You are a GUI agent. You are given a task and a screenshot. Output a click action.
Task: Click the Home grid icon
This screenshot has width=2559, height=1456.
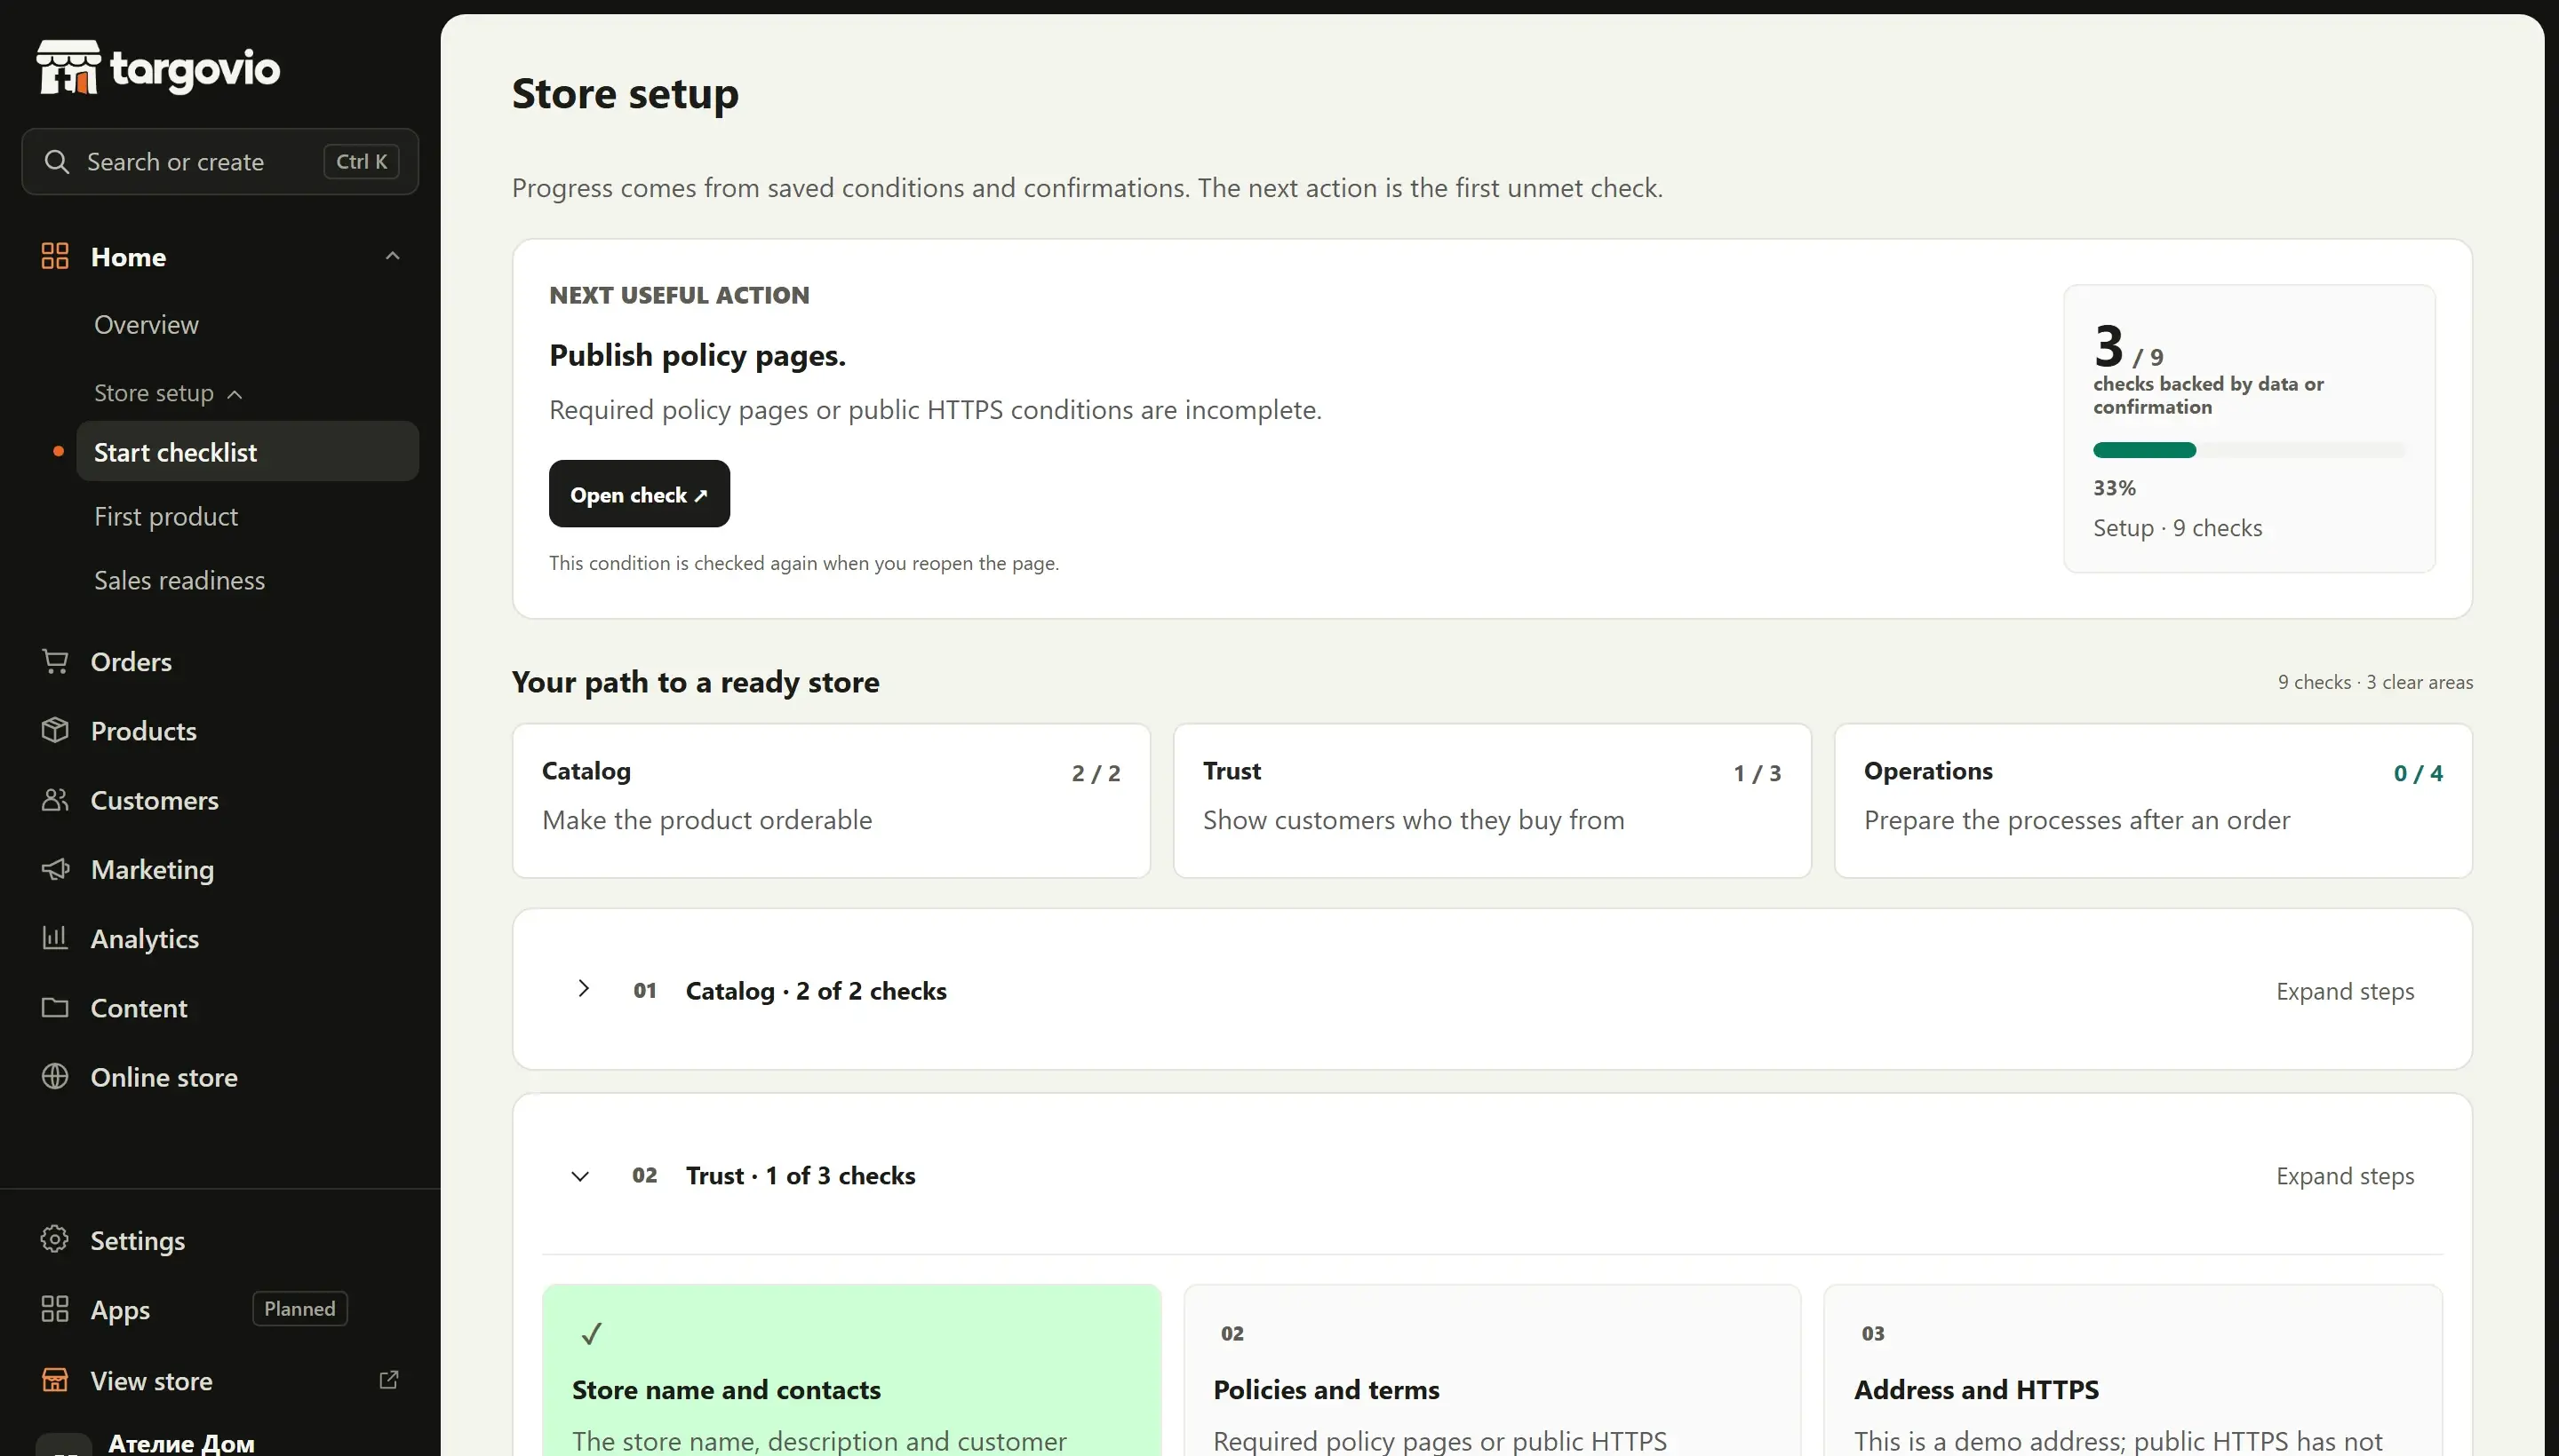[x=55, y=256]
